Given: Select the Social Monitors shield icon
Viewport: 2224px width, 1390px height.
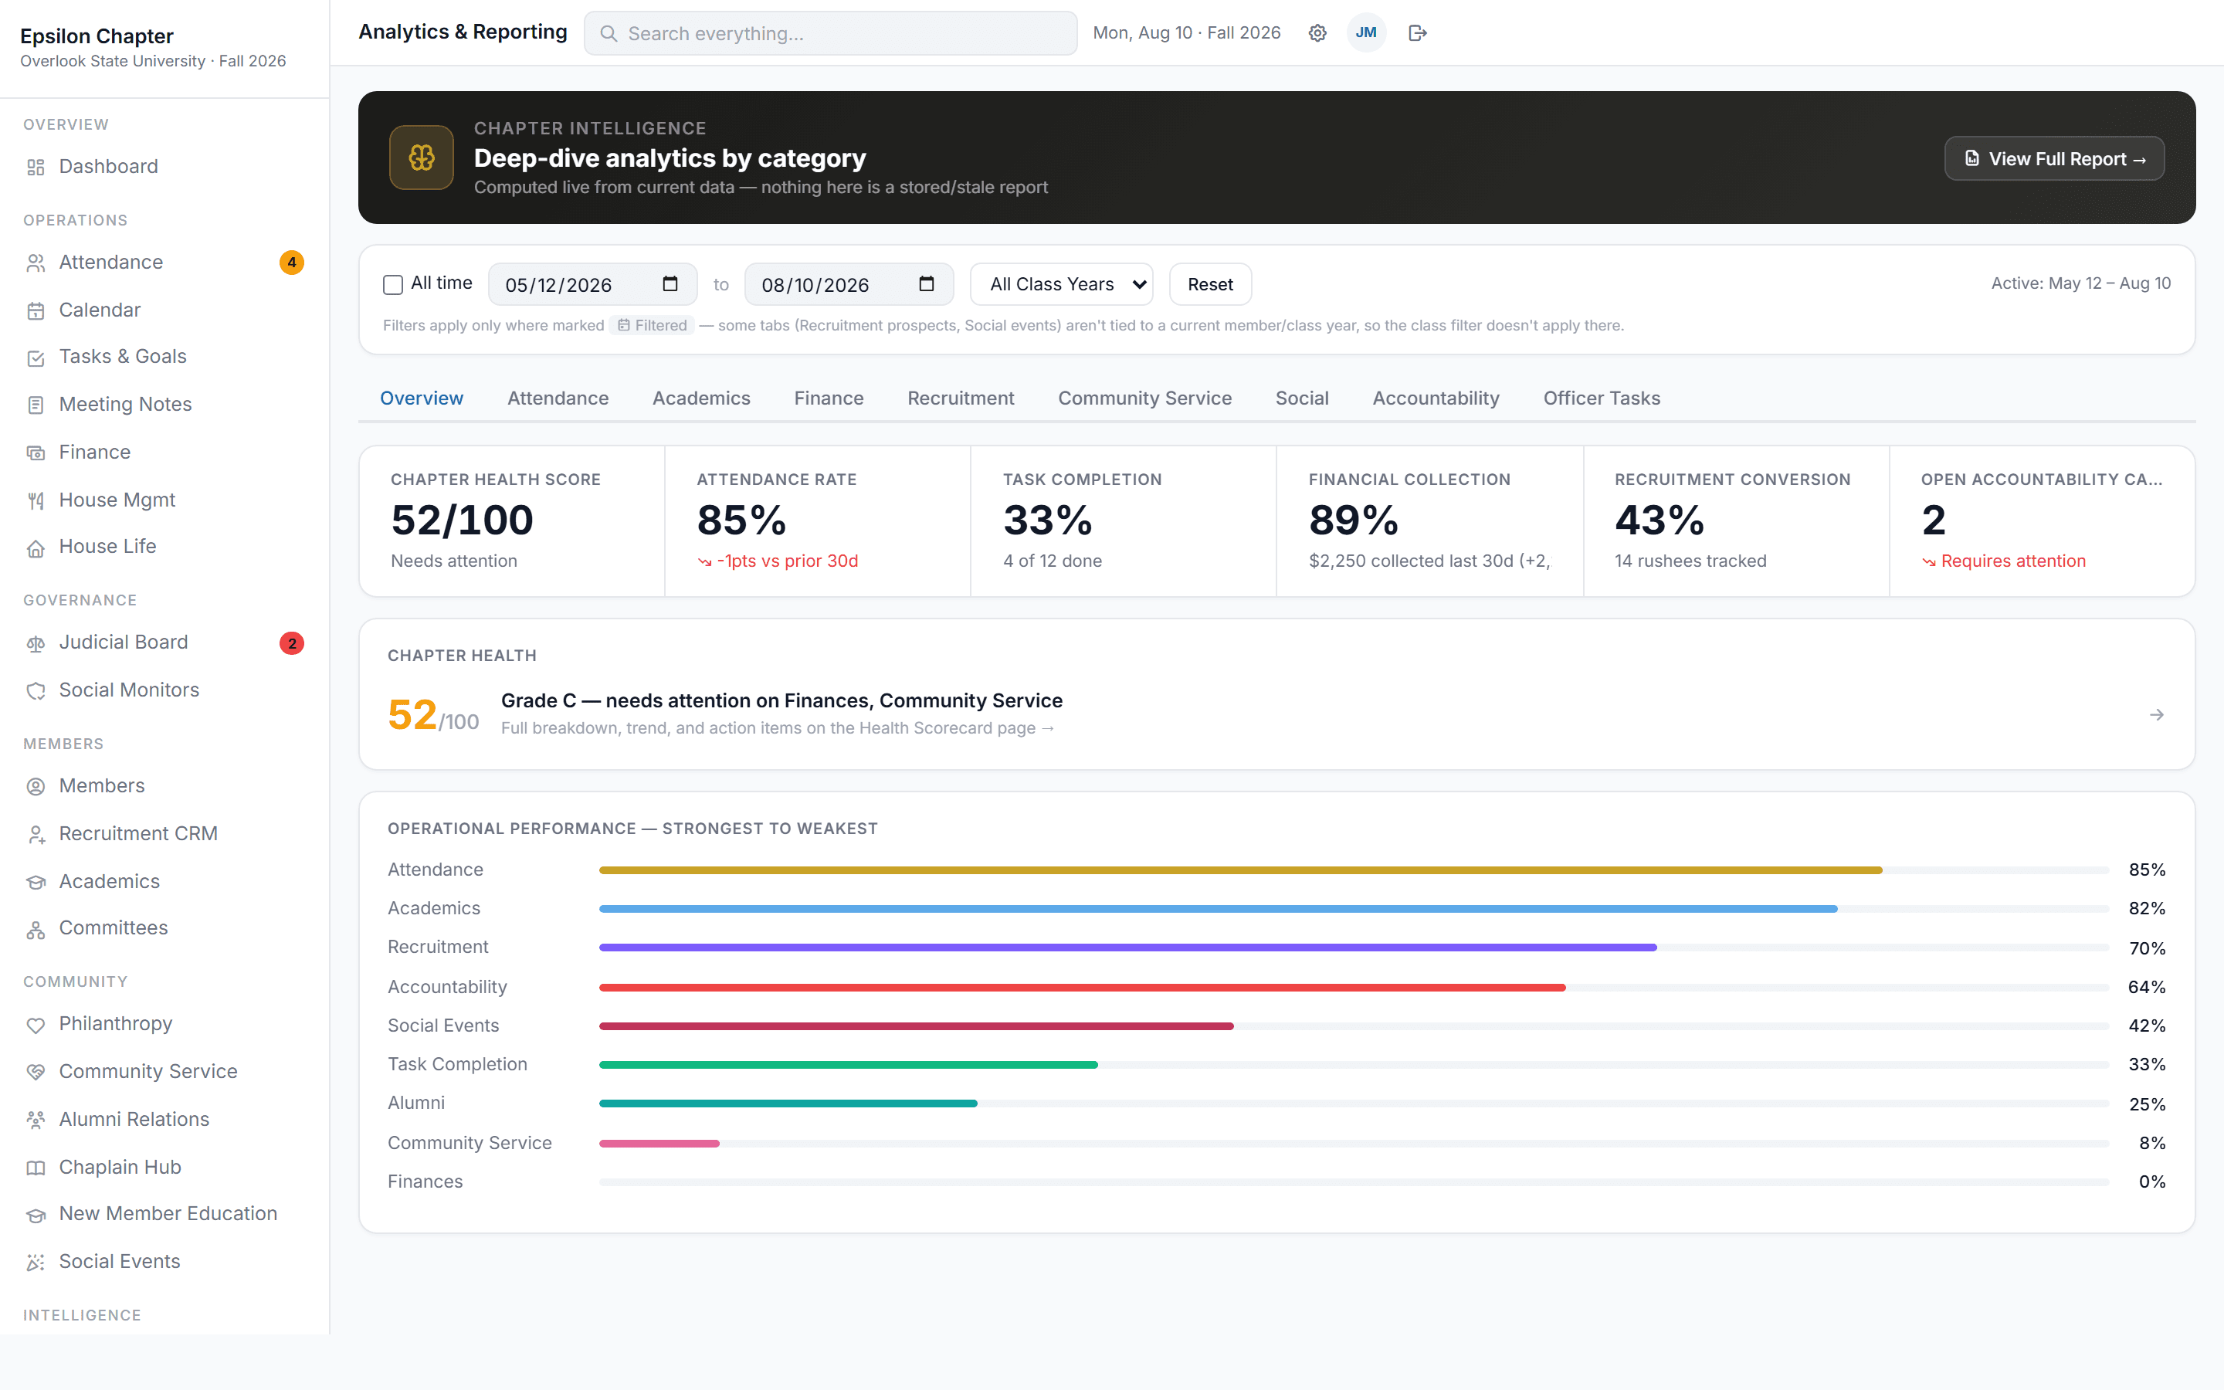Looking at the screenshot, I should [x=36, y=691].
